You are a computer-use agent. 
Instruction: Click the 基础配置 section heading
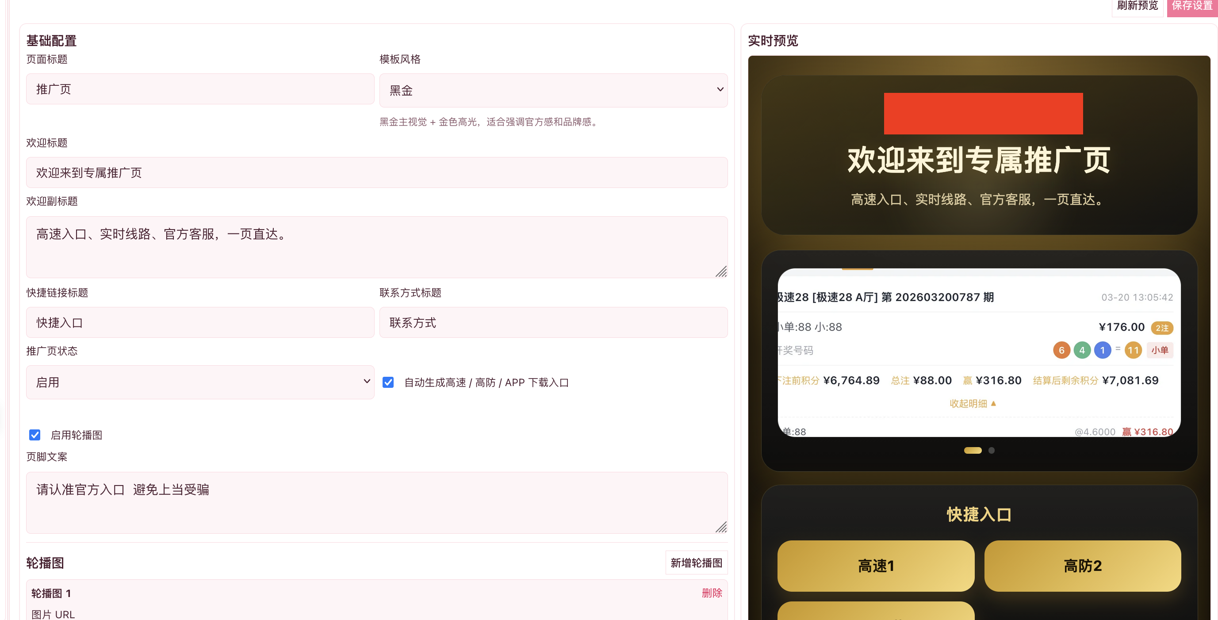pyautogui.click(x=52, y=41)
